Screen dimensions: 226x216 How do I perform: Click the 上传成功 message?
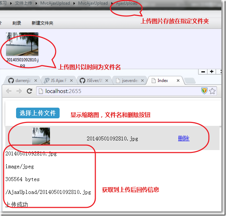(x=16, y=204)
